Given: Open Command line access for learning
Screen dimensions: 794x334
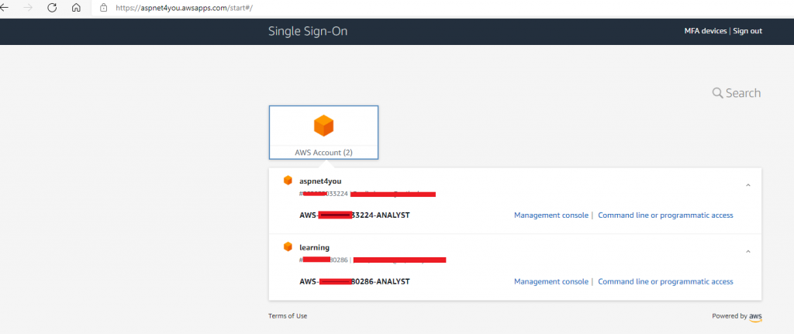Looking at the screenshot, I should (x=665, y=281).
